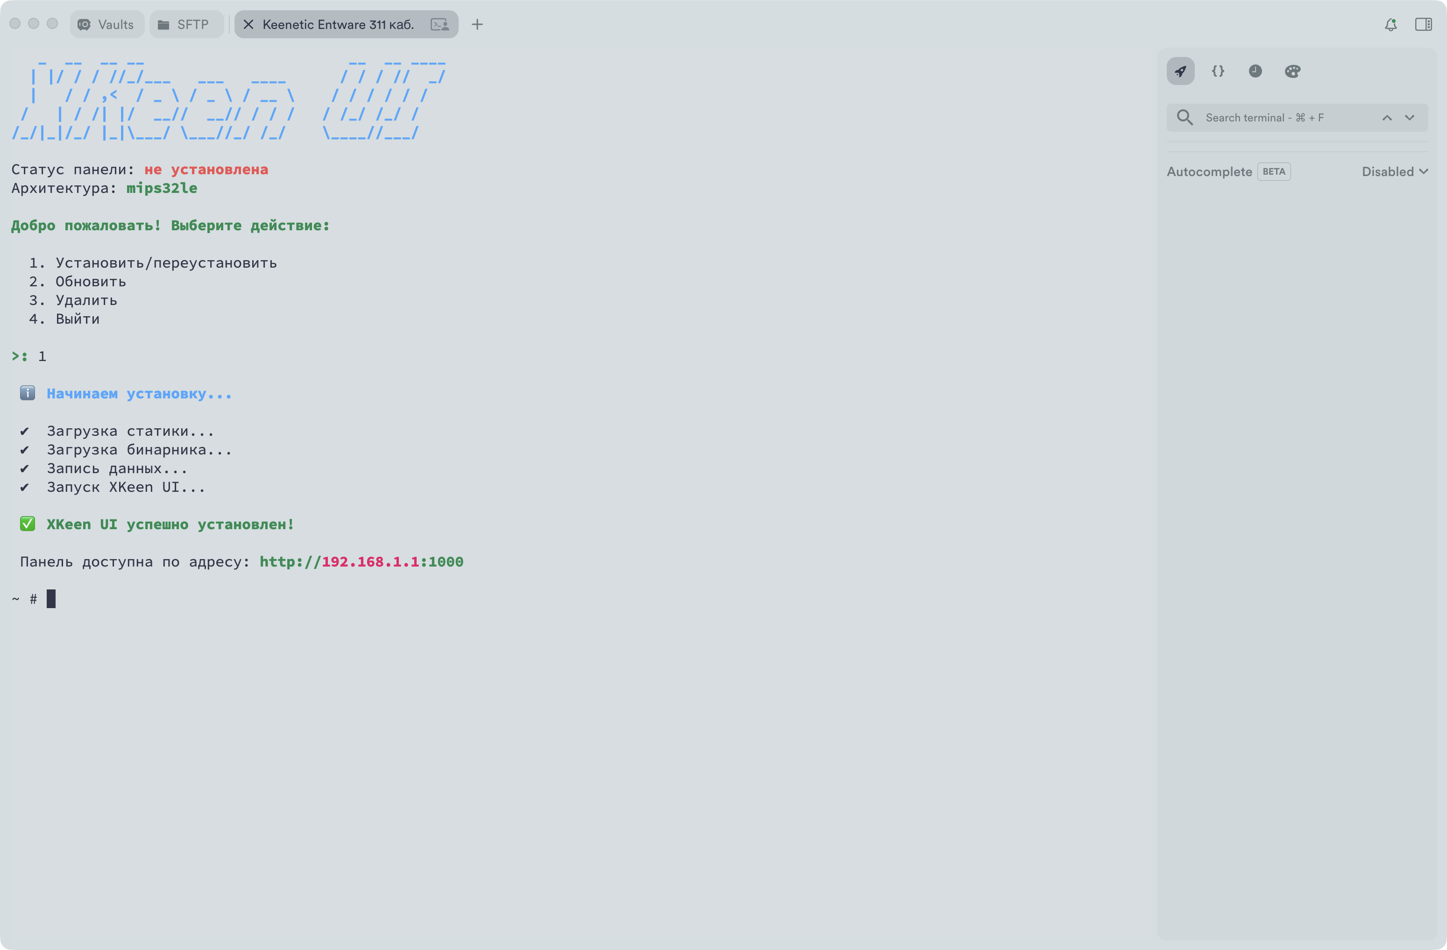The image size is (1447, 950).
Task: Open the theme palette icon
Action: [1292, 71]
